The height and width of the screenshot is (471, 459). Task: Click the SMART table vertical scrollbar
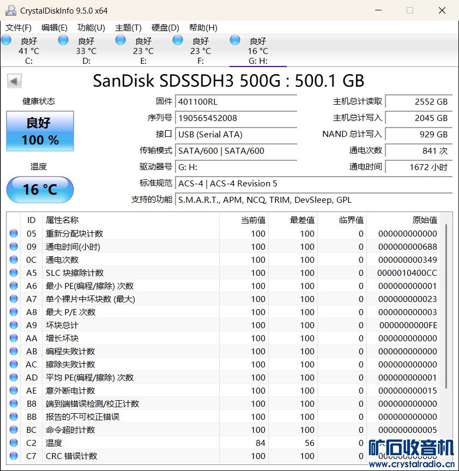(x=446, y=306)
